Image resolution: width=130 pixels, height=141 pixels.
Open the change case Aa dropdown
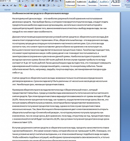point(15,5)
